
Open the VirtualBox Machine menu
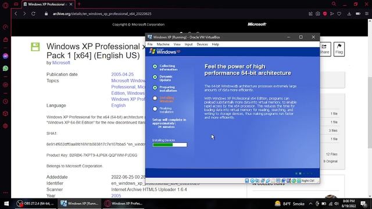pyautogui.click(x=163, y=44)
